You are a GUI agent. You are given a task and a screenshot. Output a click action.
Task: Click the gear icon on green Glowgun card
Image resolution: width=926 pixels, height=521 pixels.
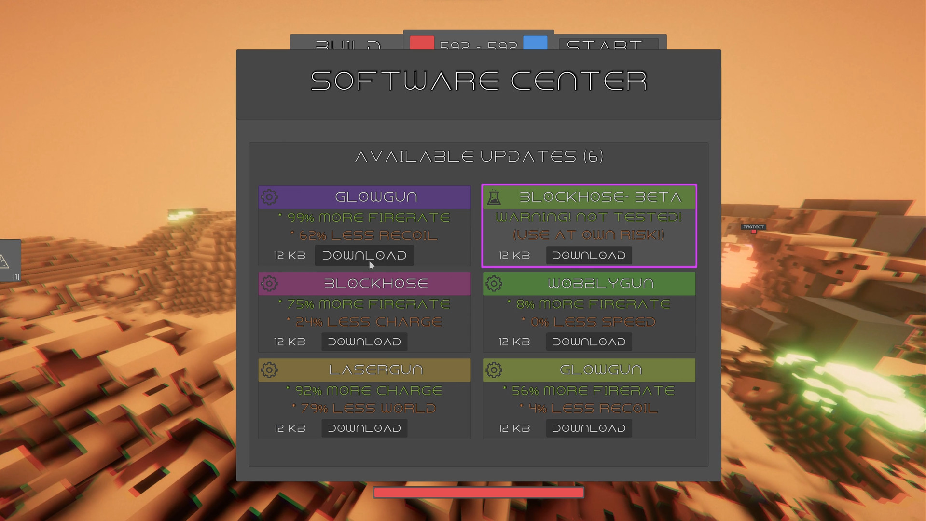(494, 370)
